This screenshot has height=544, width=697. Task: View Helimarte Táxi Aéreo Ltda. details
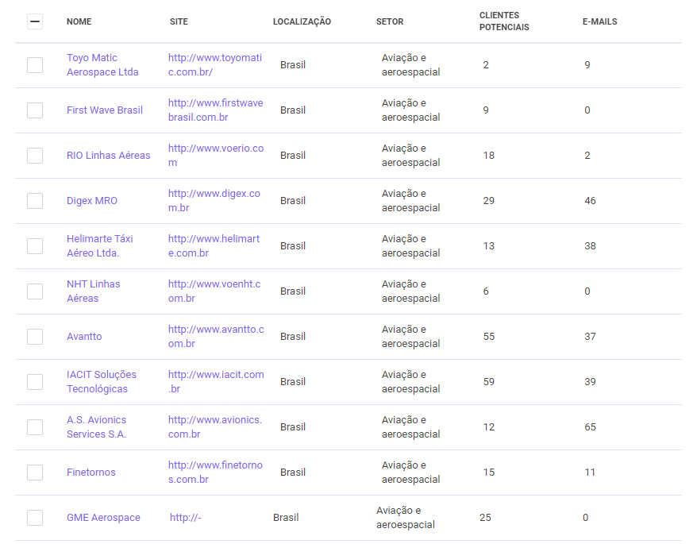point(100,246)
